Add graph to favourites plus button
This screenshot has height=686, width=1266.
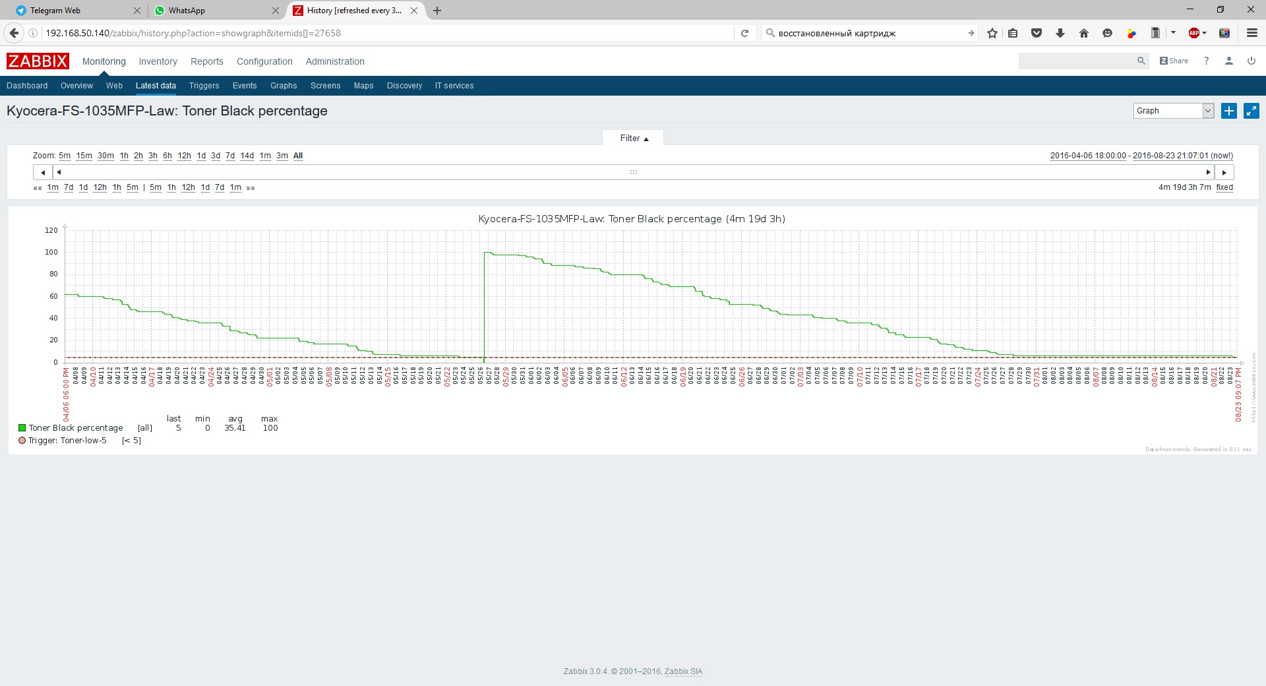click(1229, 111)
